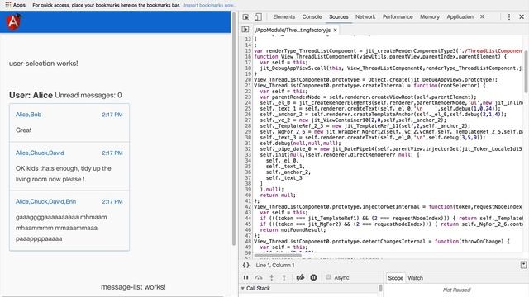
Task: Step over next function call
Action: pos(259,277)
